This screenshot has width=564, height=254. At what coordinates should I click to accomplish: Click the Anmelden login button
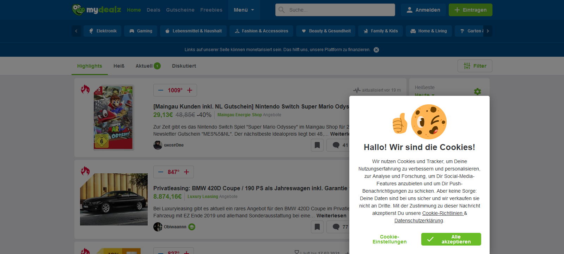pos(423,10)
